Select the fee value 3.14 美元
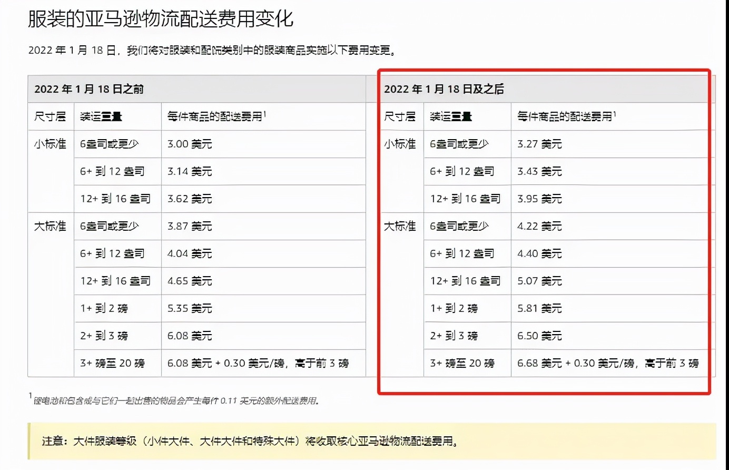Viewport: 729px width, 470px height. (x=190, y=171)
